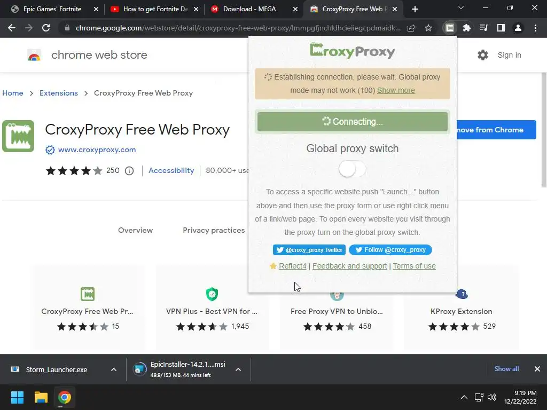Click Chrome icon on the taskbar
The width and height of the screenshot is (547, 410).
coord(65,397)
